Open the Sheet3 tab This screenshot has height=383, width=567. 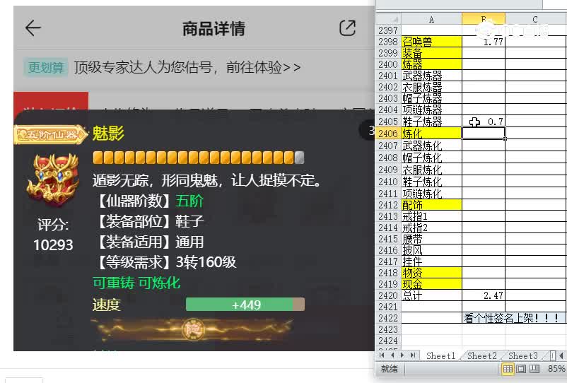click(523, 356)
